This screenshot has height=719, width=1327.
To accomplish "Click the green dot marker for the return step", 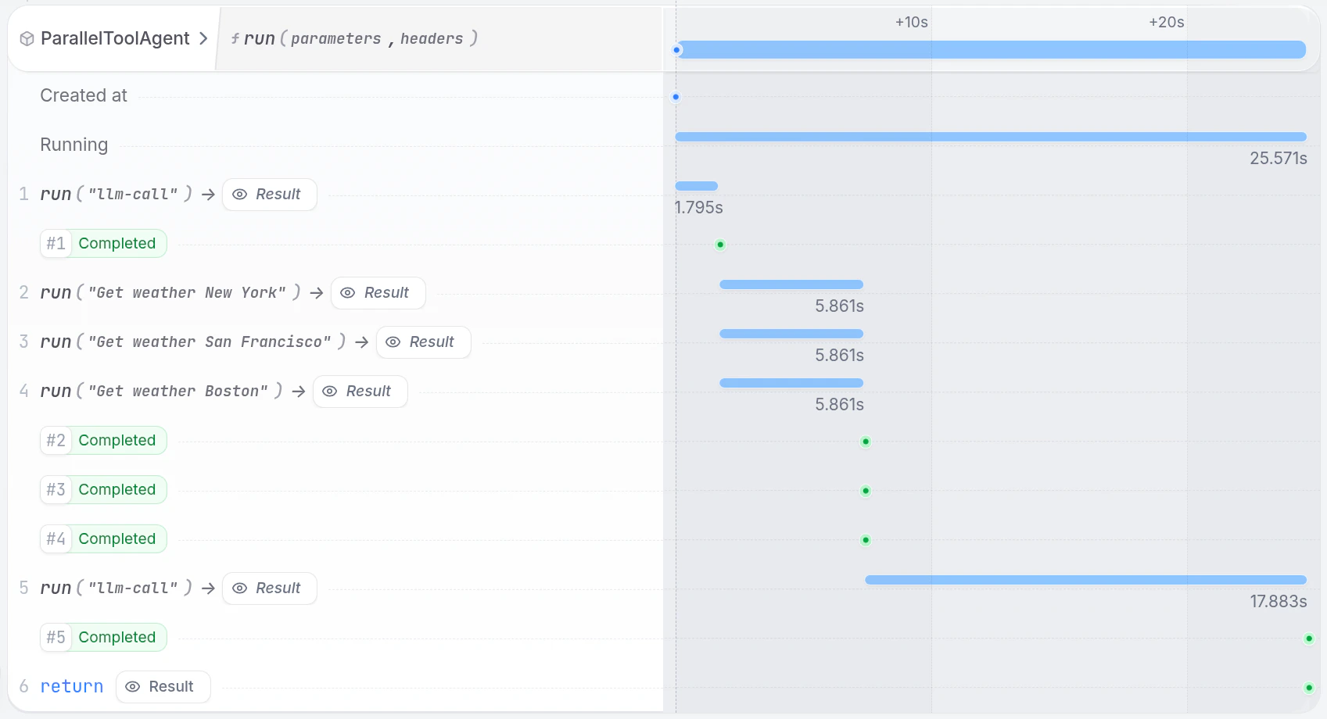I will tap(1311, 687).
